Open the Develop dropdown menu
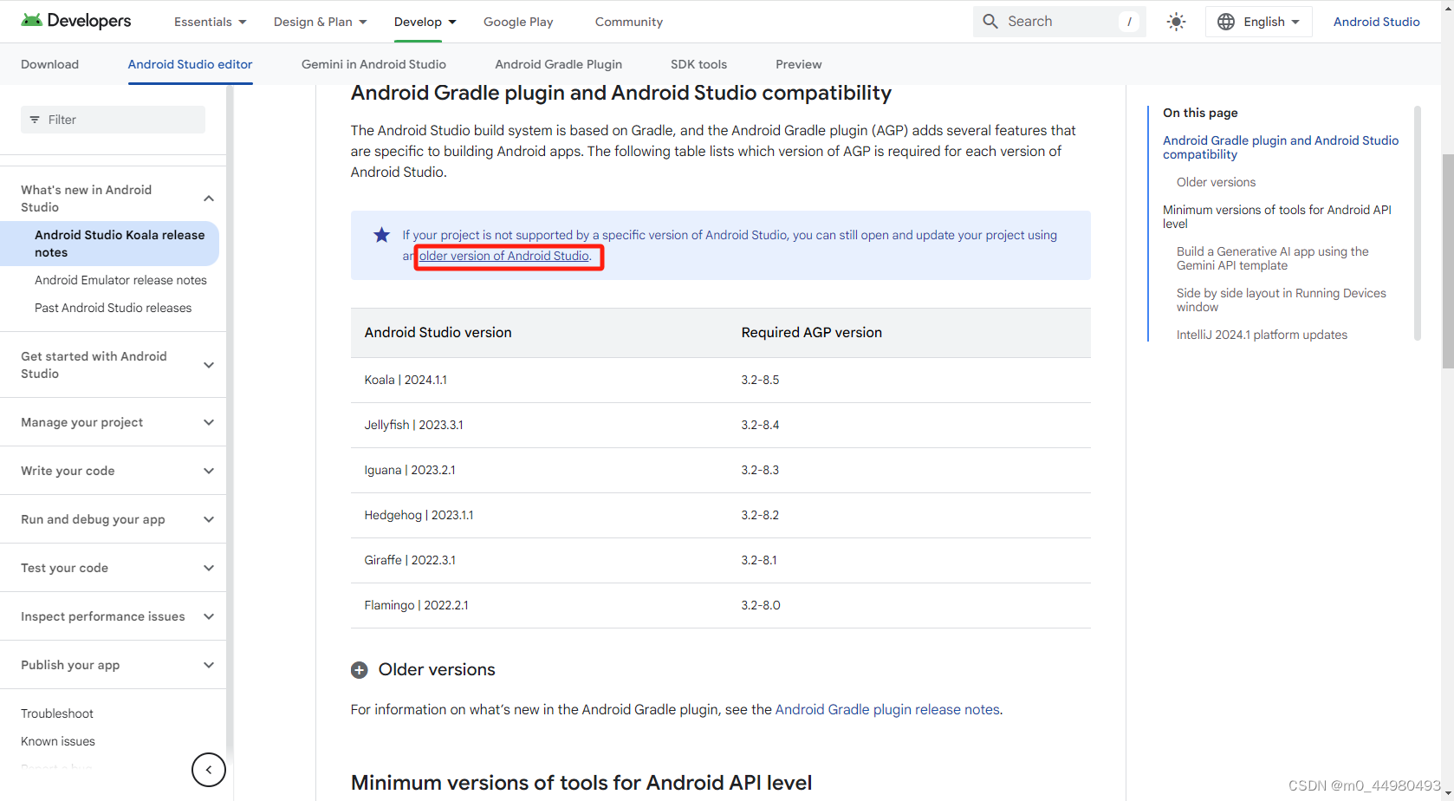 click(x=425, y=22)
